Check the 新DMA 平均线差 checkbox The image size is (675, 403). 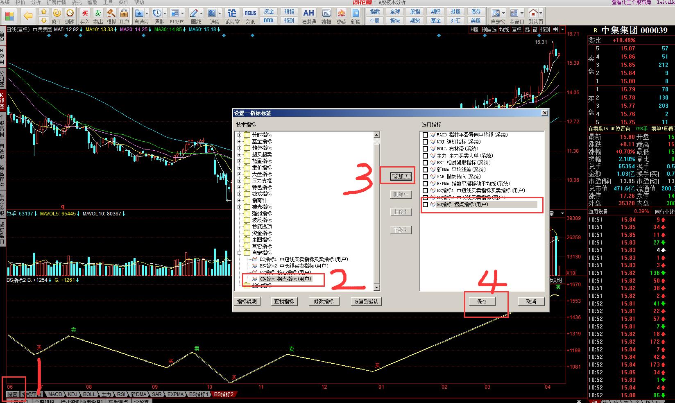425,170
